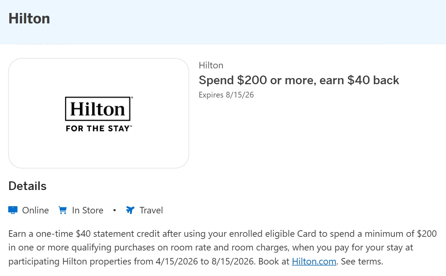Click the dot separator between In Store and Travel
Screen dimensions: 446x276
[x=114, y=210]
